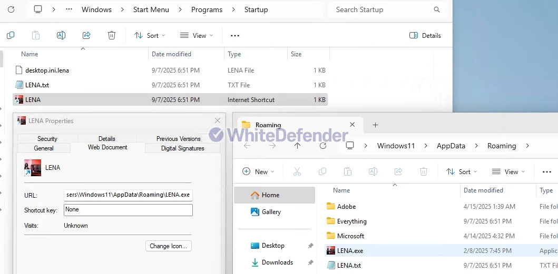The height and width of the screenshot is (274, 558).
Task: Expand the New dropdown in Roaming window
Action: [258, 171]
